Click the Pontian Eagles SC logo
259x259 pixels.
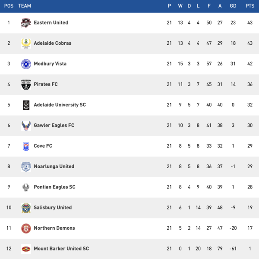point(26,187)
